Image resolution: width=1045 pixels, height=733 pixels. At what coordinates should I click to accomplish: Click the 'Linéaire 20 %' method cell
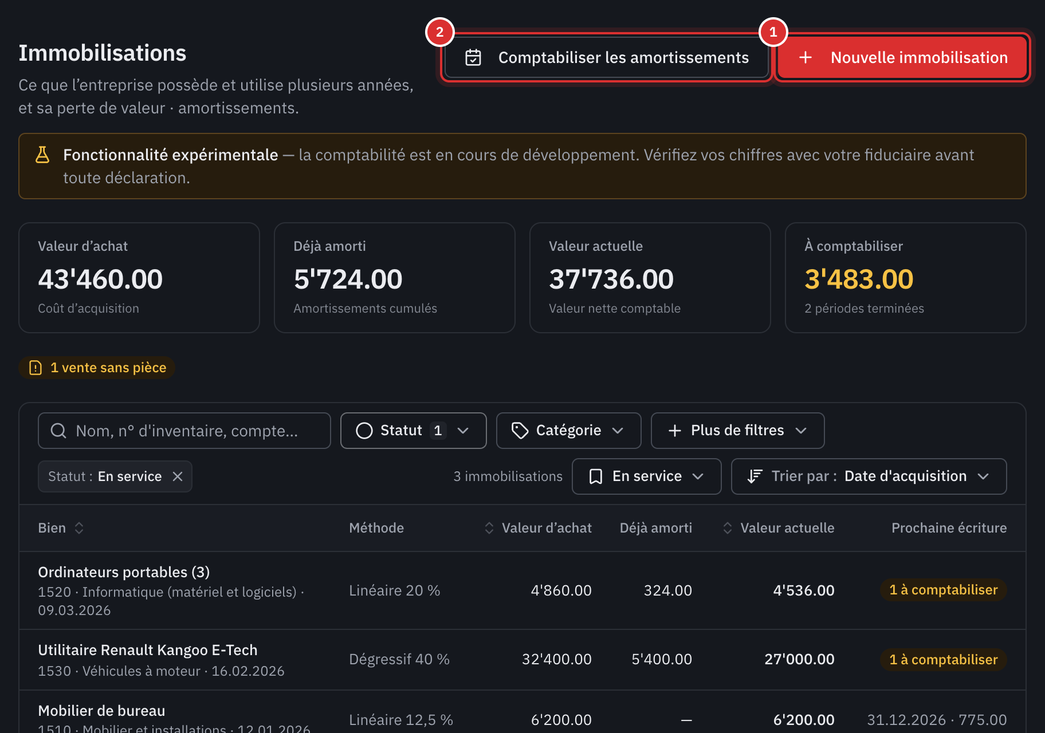click(395, 590)
